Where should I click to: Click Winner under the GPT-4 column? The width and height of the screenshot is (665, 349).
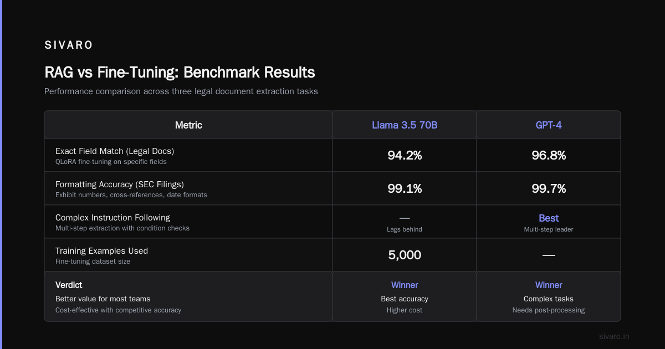point(549,285)
